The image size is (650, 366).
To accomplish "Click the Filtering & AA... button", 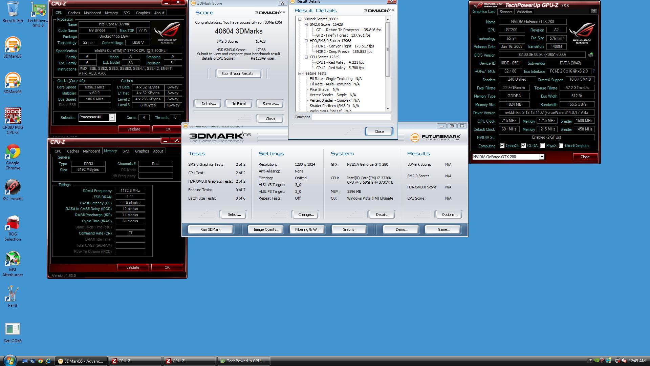I will coord(307,229).
